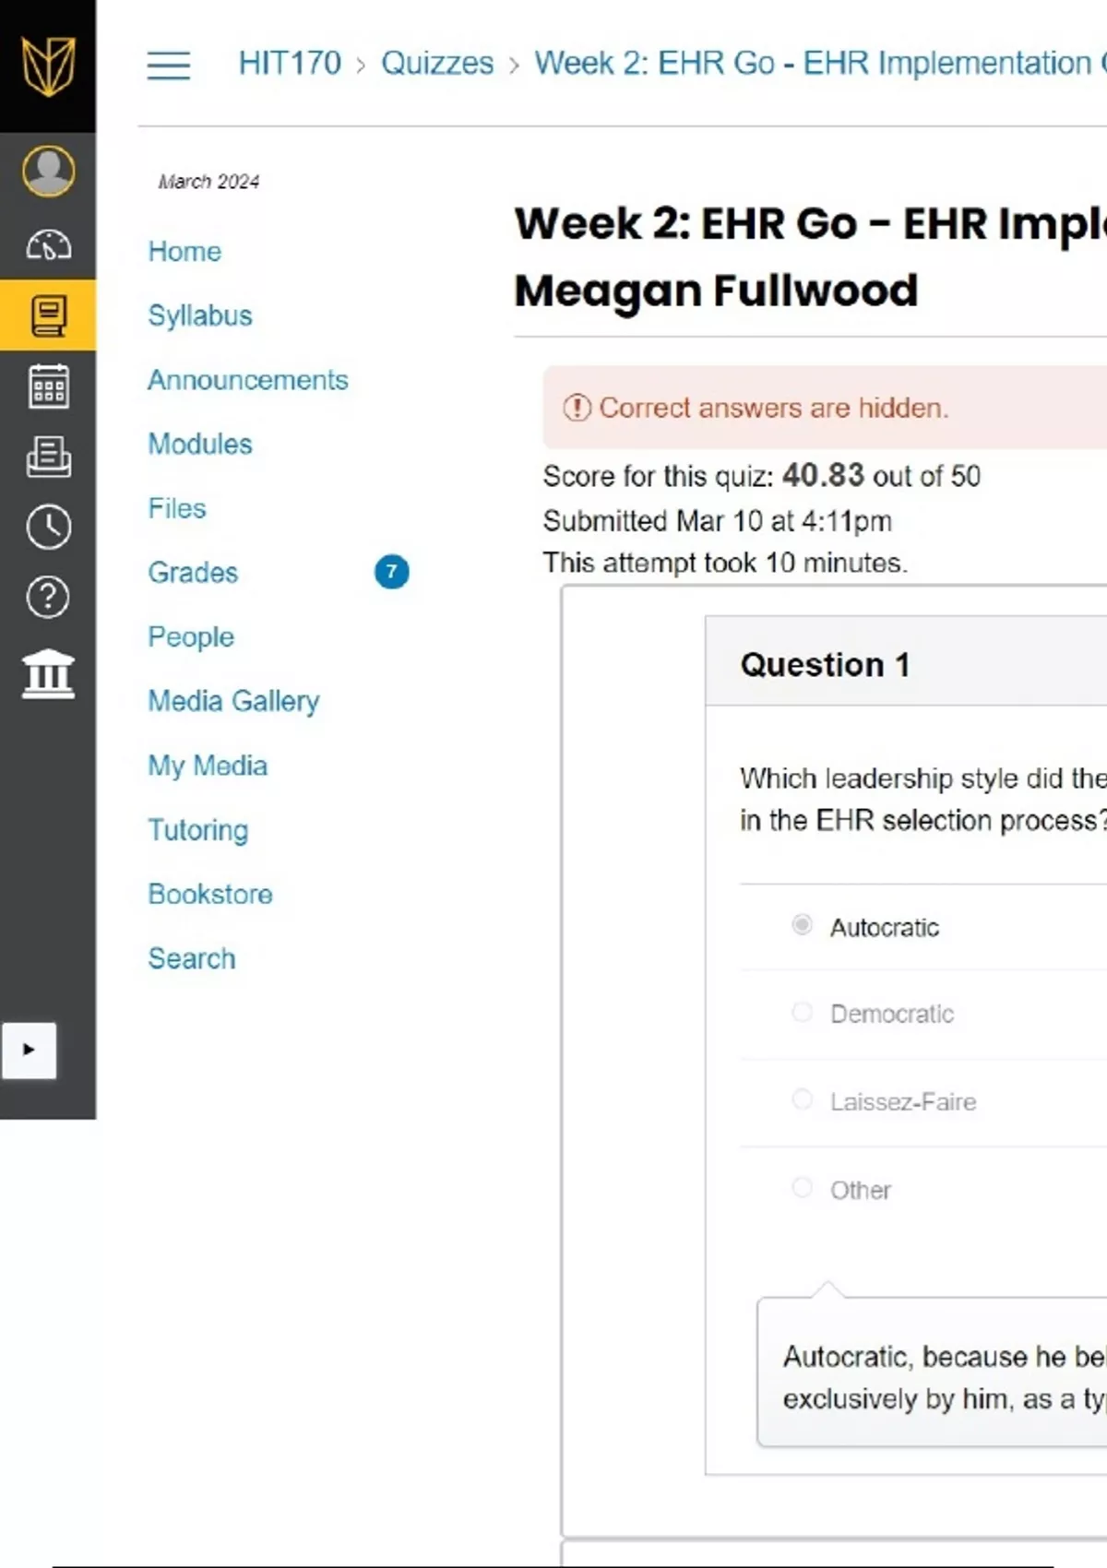Expand the global navigation arrow button

29,1050
